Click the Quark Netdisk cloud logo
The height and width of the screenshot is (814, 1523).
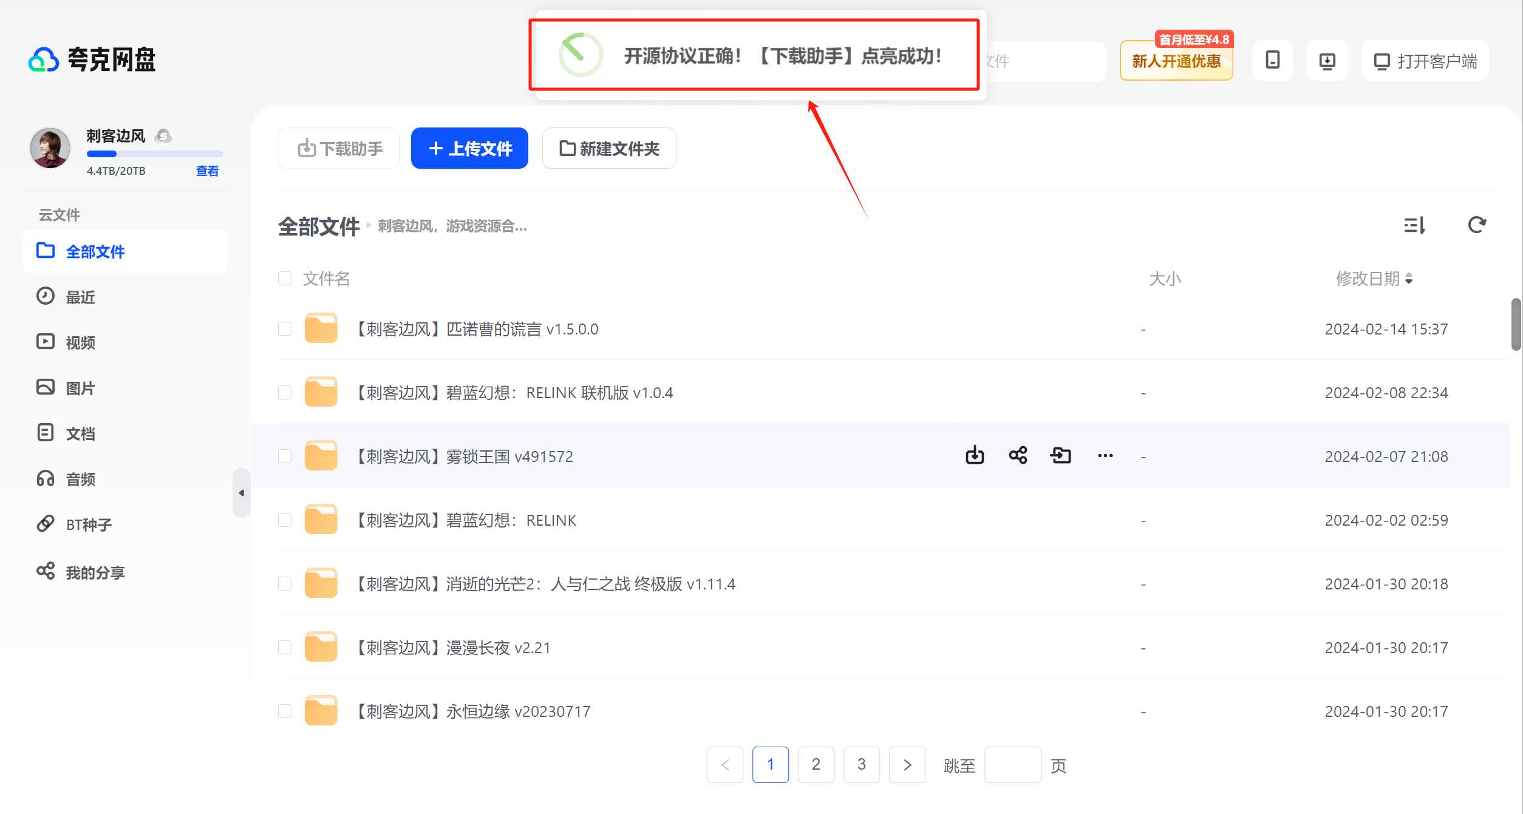tap(43, 59)
